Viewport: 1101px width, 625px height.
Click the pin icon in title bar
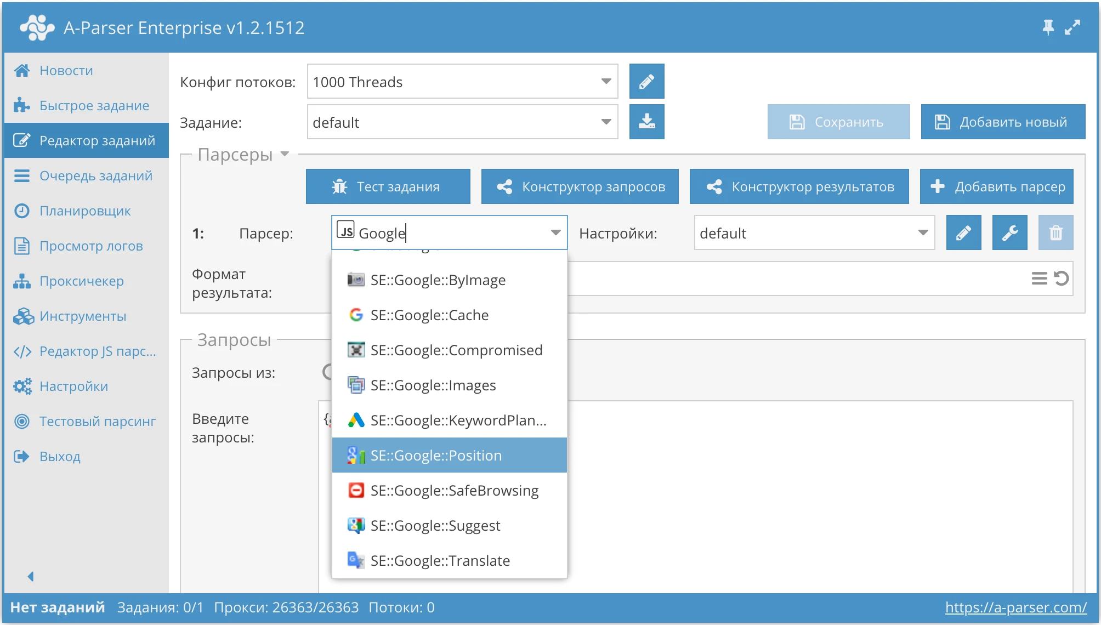tap(1048, 27)
